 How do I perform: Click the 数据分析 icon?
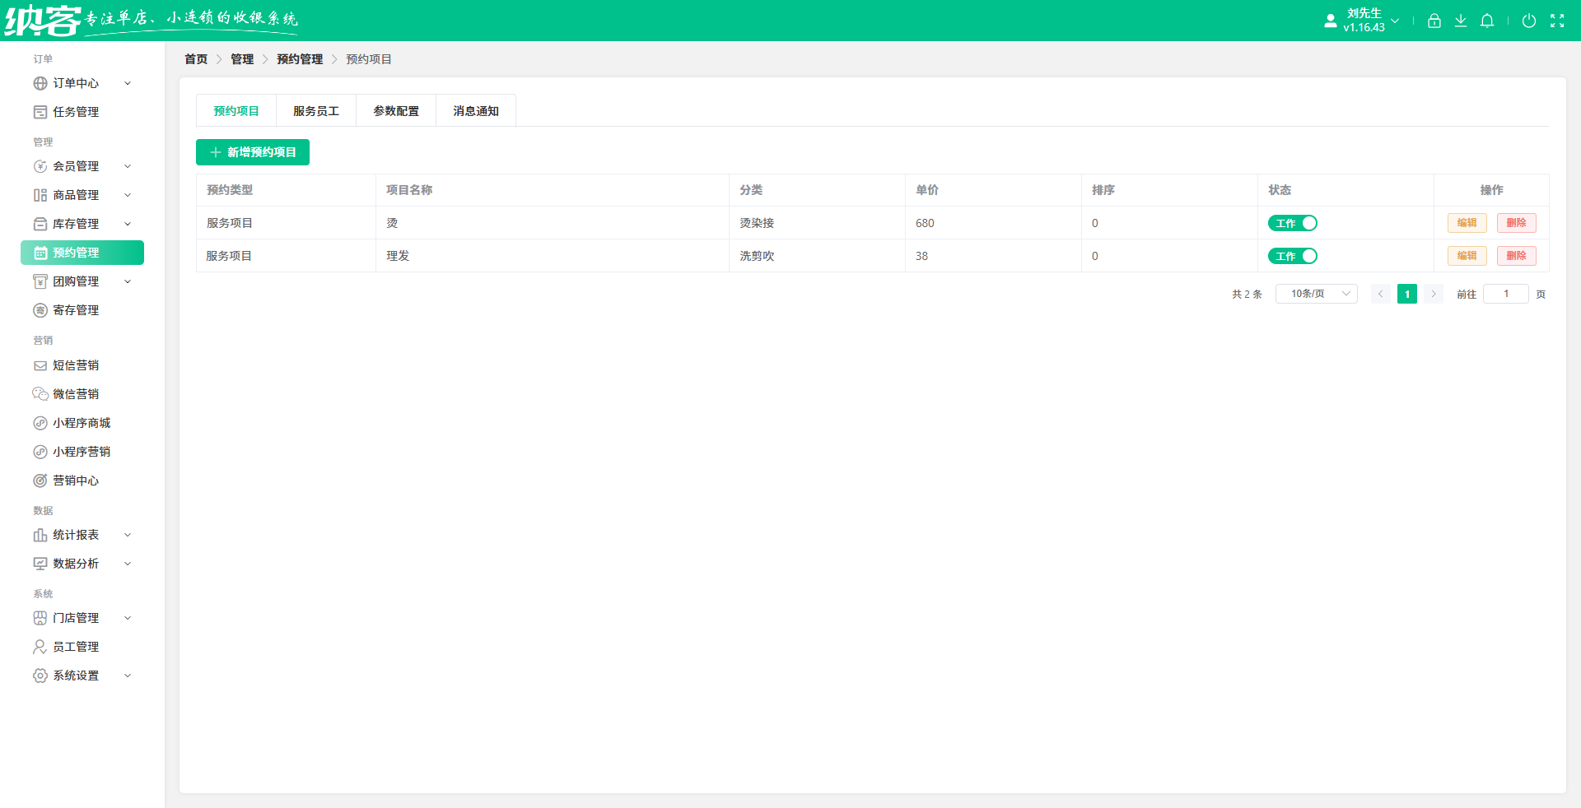pos(40,564)
